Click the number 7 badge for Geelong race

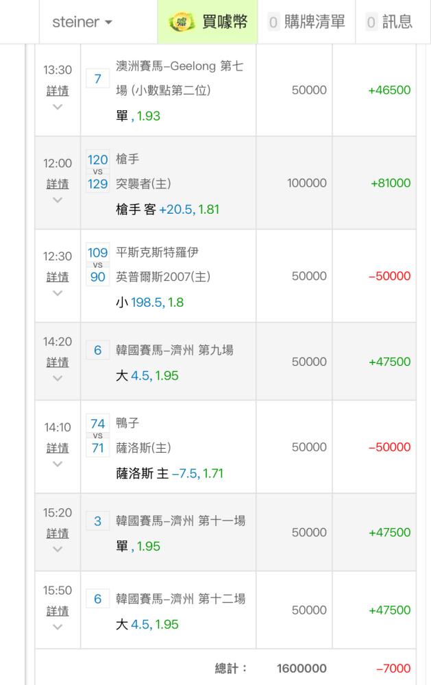[x=98, y=79]
